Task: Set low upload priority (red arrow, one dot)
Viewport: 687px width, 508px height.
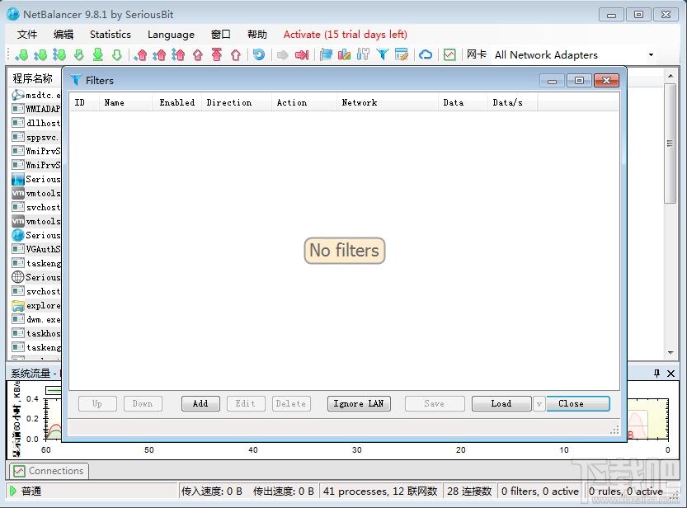Action: pos(141,54)
